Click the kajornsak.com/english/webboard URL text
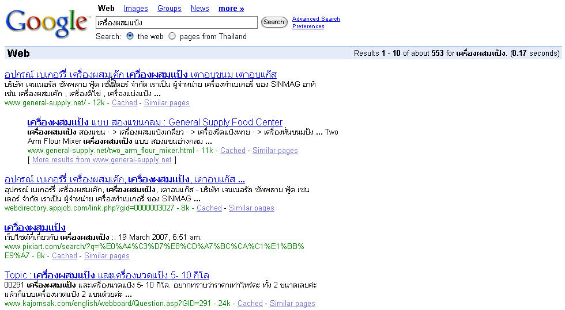Screen dimensions: 565x310 118,304
